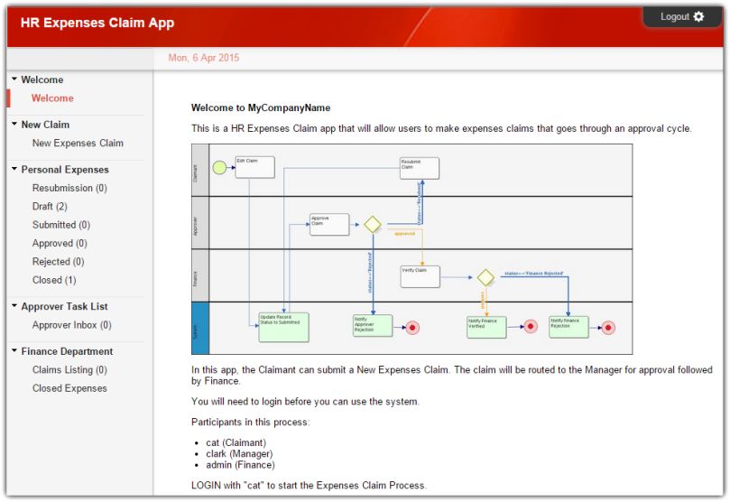Open Closed (1) expenses
The width and height of the screenshot is (730, 502).
pyautogui.click(x=54, y=280)
